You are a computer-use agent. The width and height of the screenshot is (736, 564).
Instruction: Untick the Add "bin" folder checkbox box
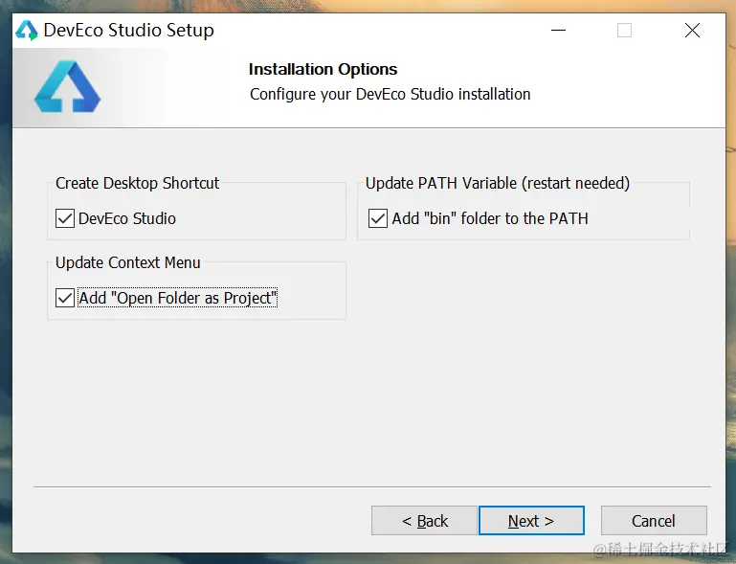point(378,218)
